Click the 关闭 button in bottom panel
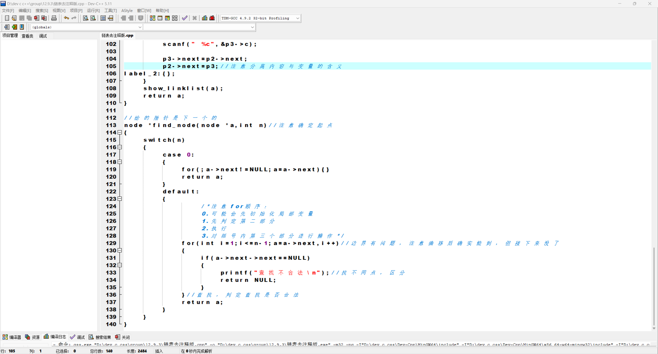Image resolution: width=658 pixels, height=354 pixels. click(123, 337)
